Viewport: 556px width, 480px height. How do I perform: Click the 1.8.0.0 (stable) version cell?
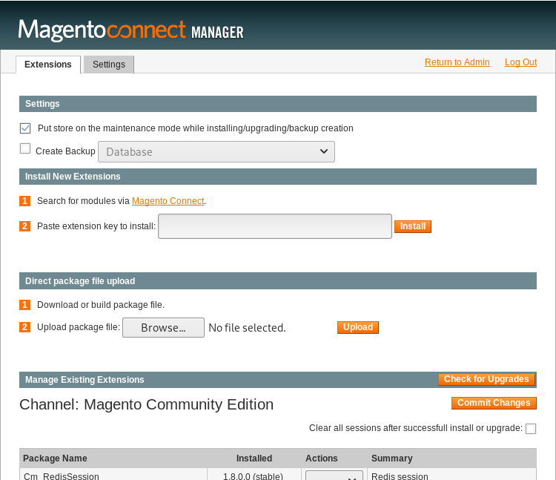pos(254,476)
